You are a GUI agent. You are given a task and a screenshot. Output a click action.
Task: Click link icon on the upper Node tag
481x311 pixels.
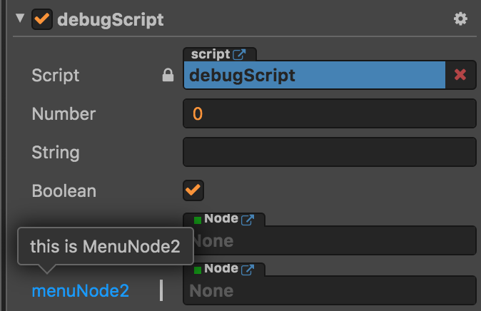tap(248, 220)
